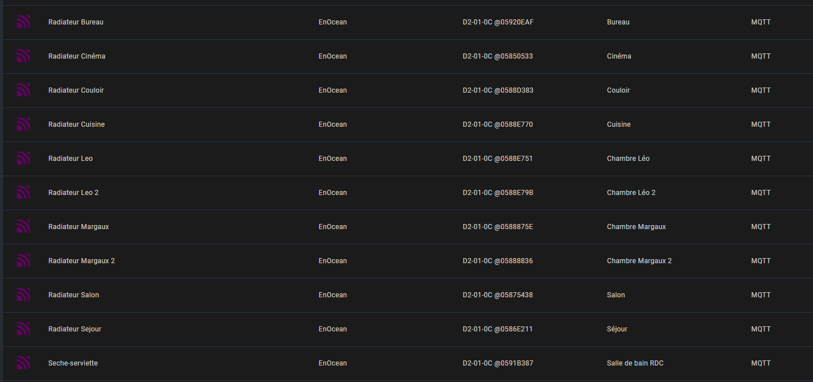Select the icon next to Radiateur Leo 2
This screenshot has height=382, width=813.
pos(23,193)
